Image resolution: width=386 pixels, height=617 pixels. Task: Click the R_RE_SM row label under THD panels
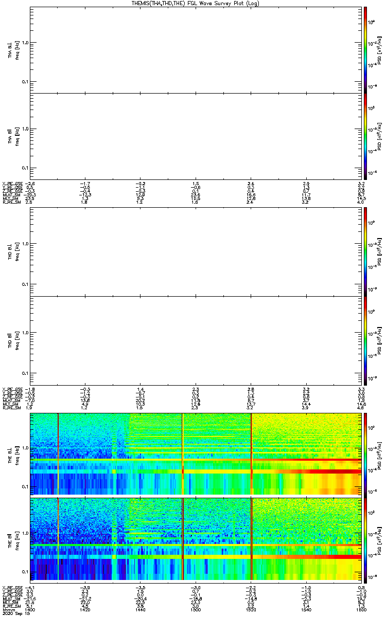(x=11, y=408)
